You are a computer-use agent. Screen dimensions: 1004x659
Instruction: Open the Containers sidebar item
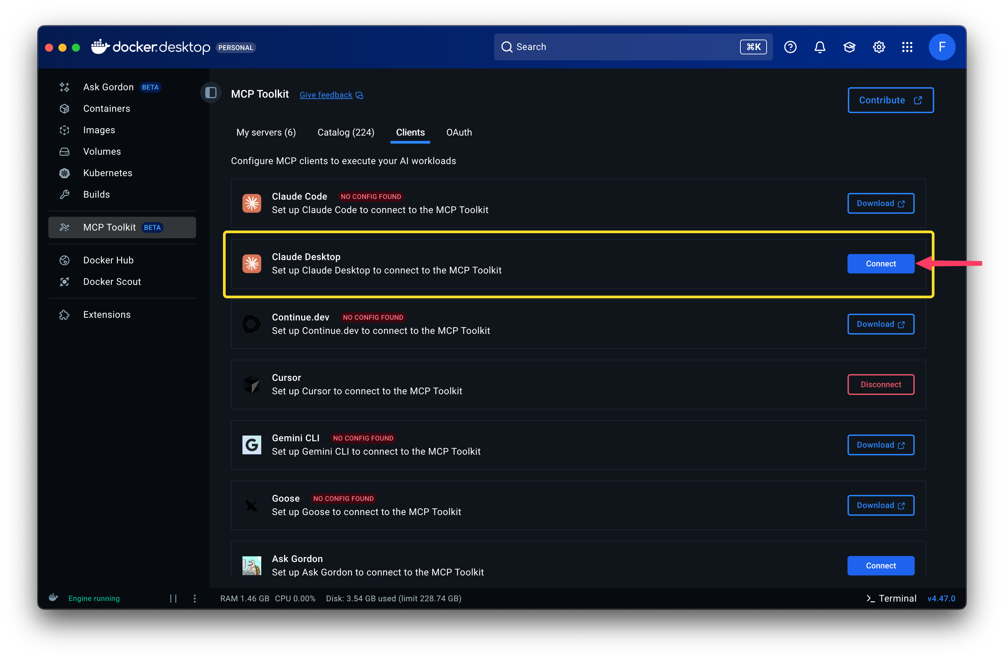[106, 108]
